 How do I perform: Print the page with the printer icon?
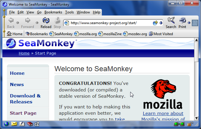pyautogui.click(x=182, y=23)
